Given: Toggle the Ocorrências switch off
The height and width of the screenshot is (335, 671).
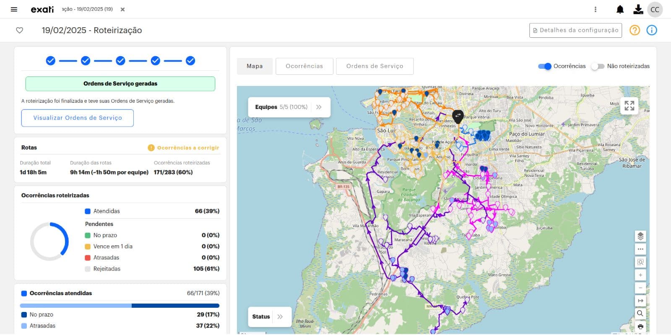Looking at the screenshot, I should pos(545,66).
